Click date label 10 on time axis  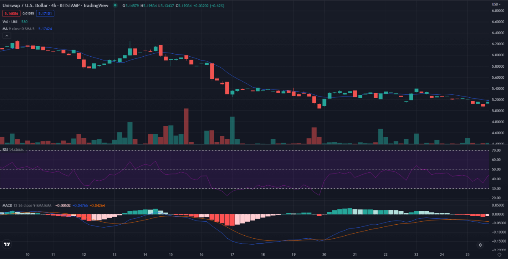tap(28, 255)
